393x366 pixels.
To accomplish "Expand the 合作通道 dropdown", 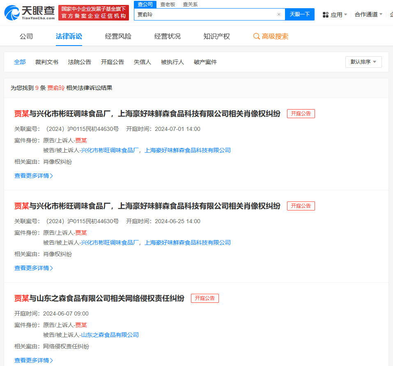I will coord(365,14).
